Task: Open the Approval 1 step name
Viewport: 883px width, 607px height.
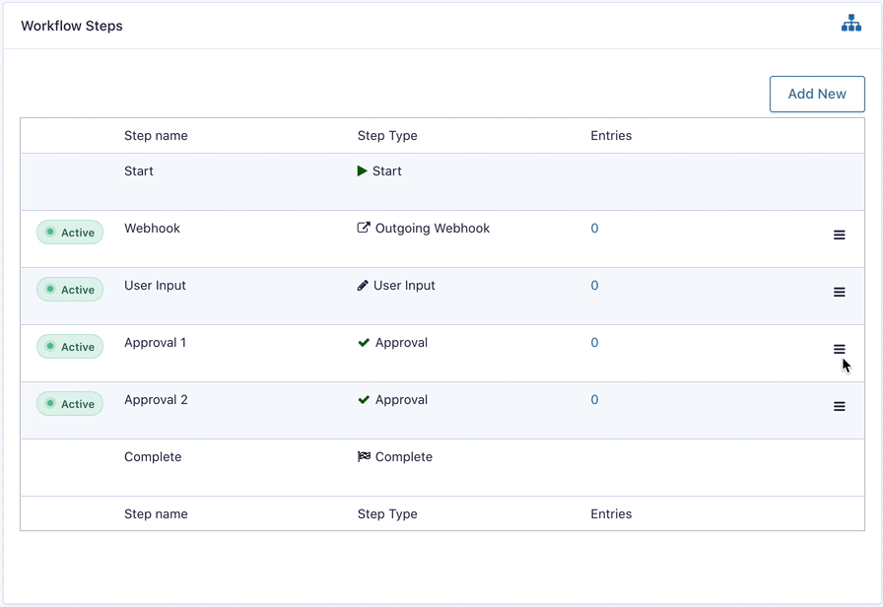Action: tap(155, 343)
